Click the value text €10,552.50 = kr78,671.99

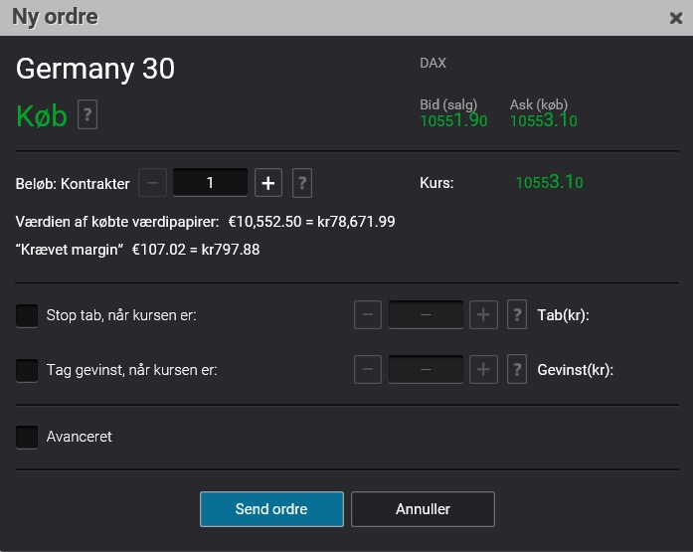pyautogui.click(x=311, y=222)
